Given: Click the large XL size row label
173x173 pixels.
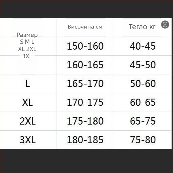Looking at the screenshot, I should click(27, 102).
